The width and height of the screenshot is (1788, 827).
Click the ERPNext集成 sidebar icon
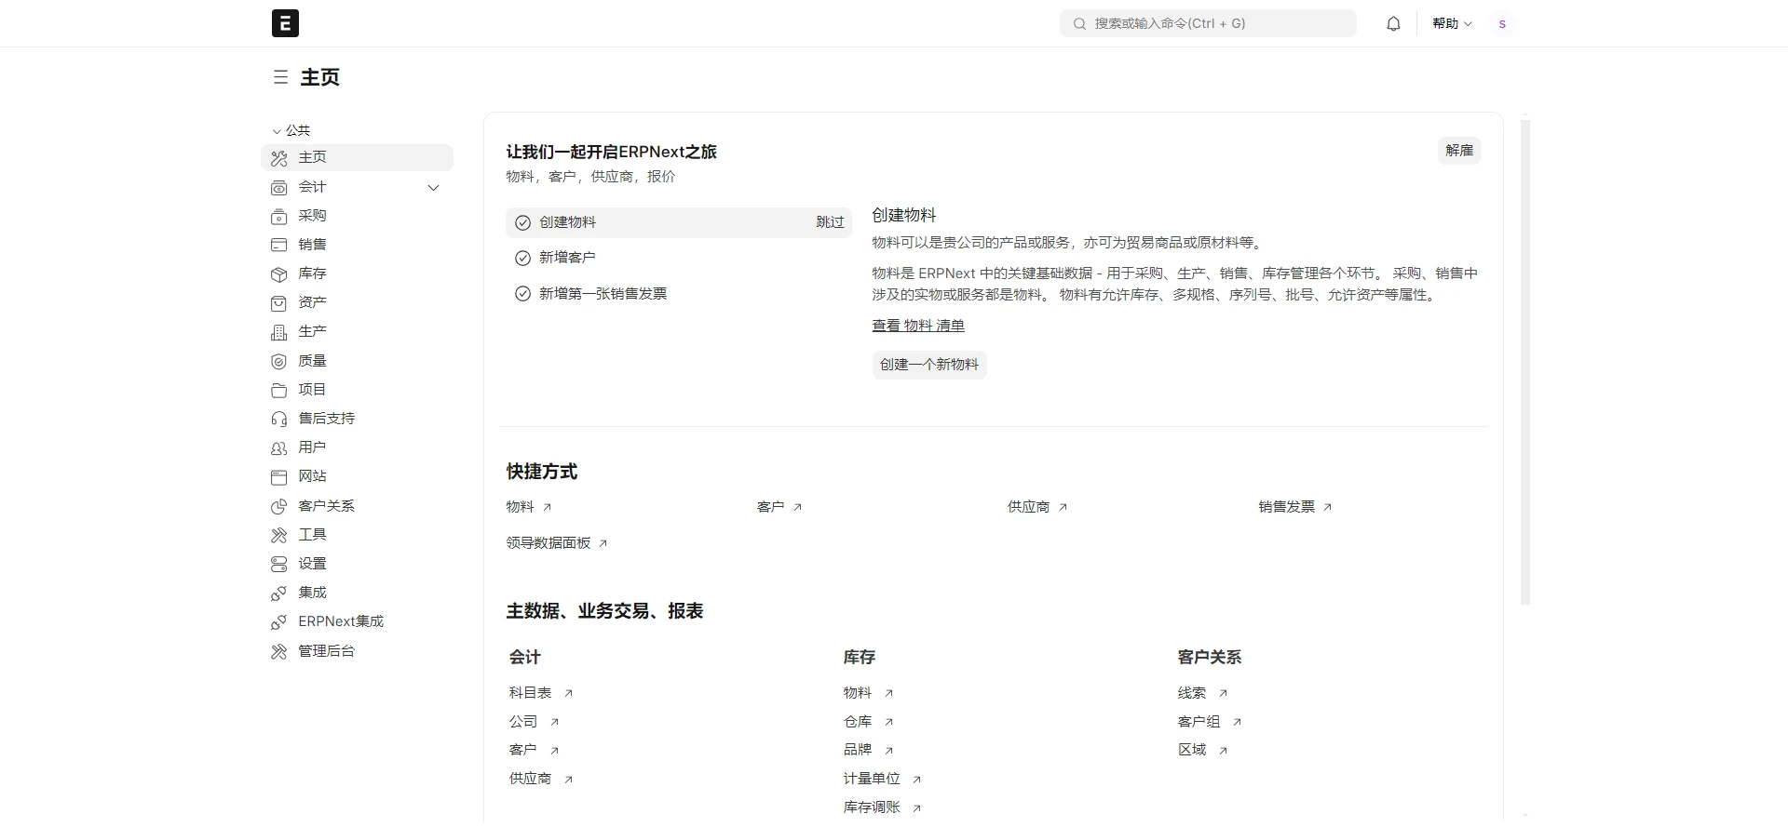point(278,621)
